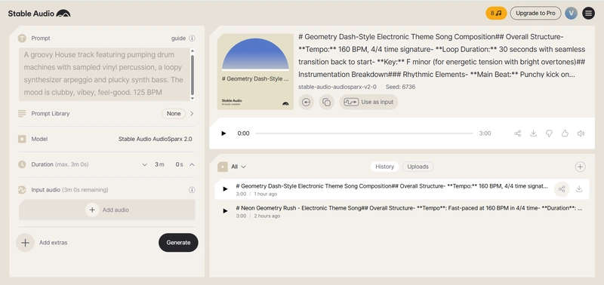
Task: Click the Prompt Library list icon
Action: coord(22,113)
